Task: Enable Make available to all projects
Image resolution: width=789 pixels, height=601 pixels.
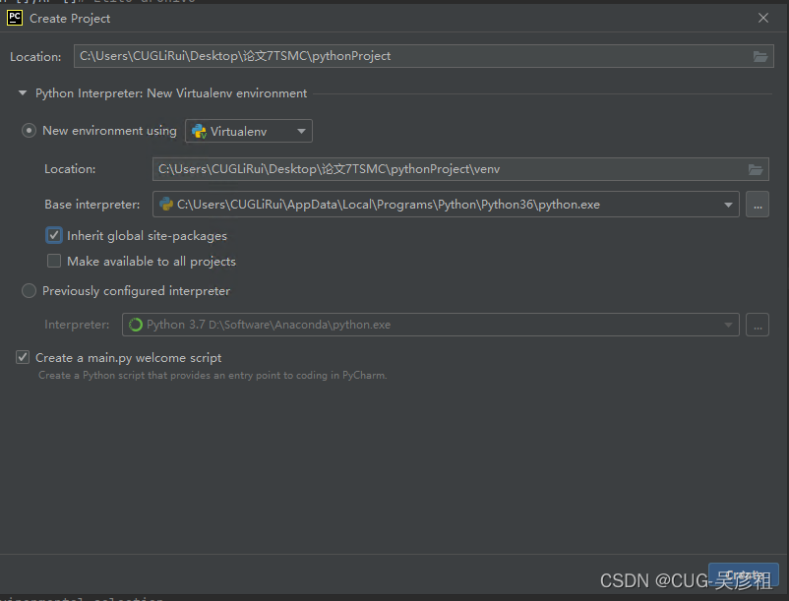Action: (54, 261)
